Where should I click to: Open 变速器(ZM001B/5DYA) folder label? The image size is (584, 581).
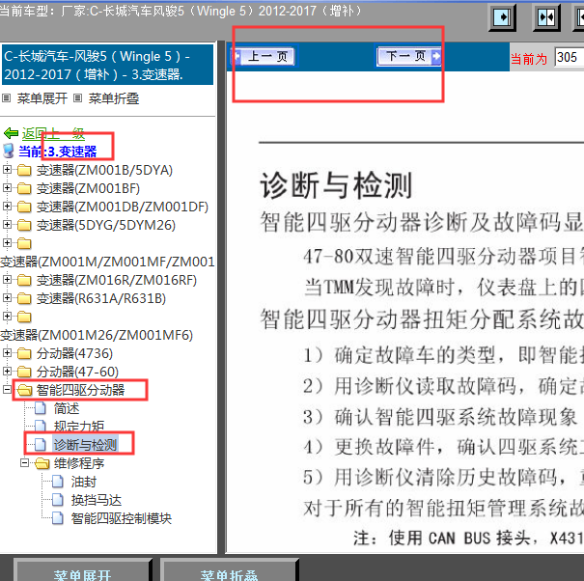point(104,170)
